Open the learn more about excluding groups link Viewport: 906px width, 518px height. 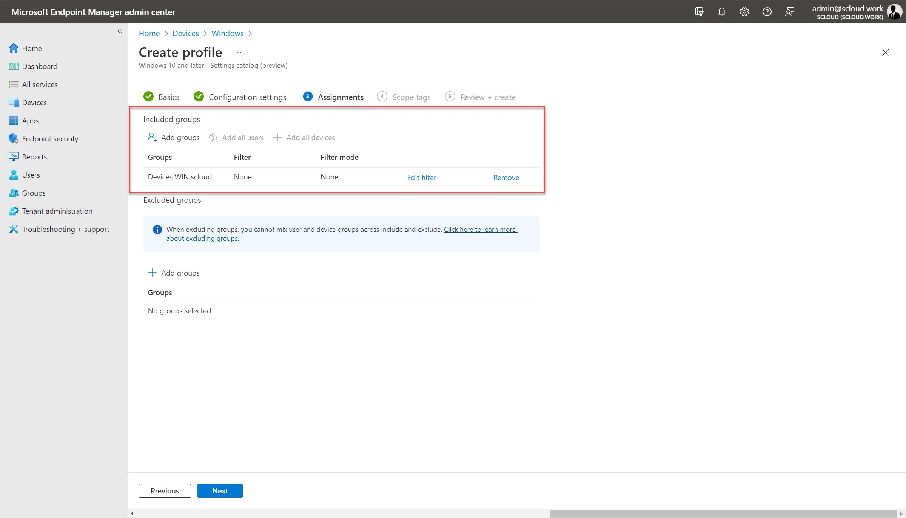coord(480,230)
